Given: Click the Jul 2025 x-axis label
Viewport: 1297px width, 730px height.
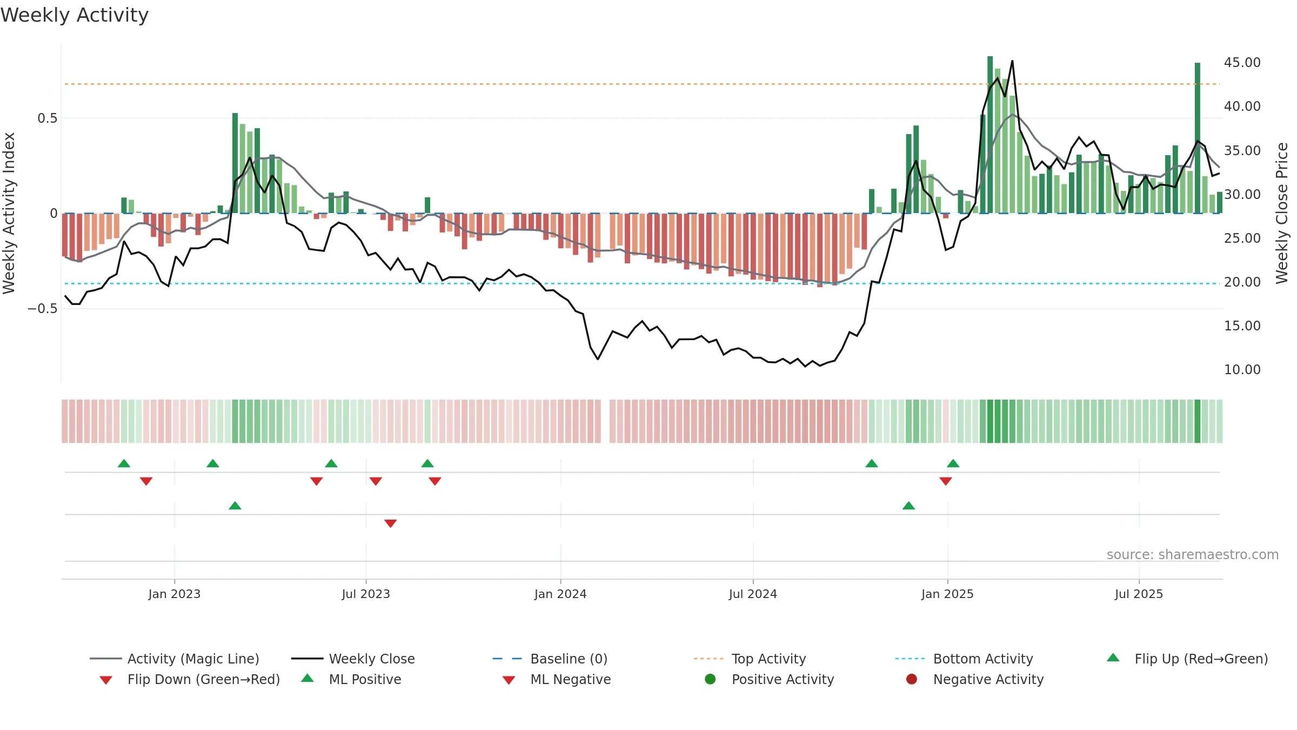Looking at the screenshot, I should (x=1139, y=594).
